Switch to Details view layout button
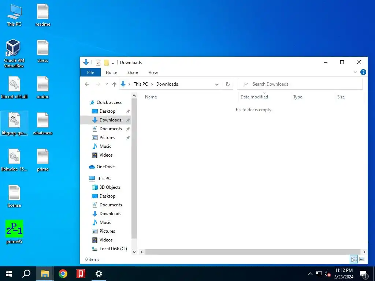 pyautogui.click(x=354, y=259)
